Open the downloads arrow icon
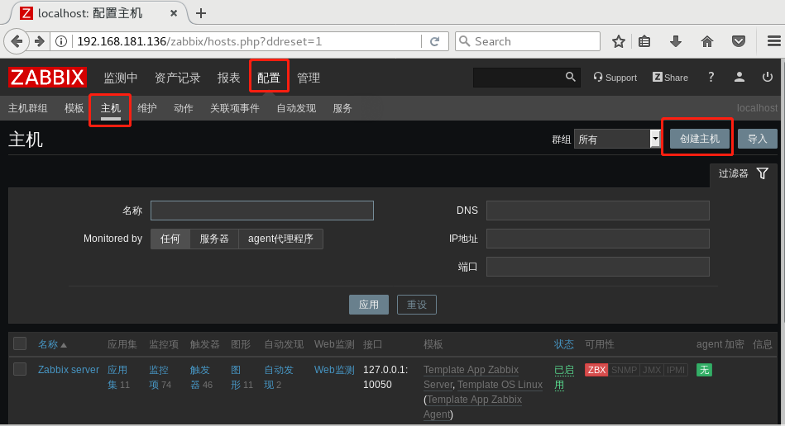The height and width of the screenshot is (426, 785). tap(676, 41)
